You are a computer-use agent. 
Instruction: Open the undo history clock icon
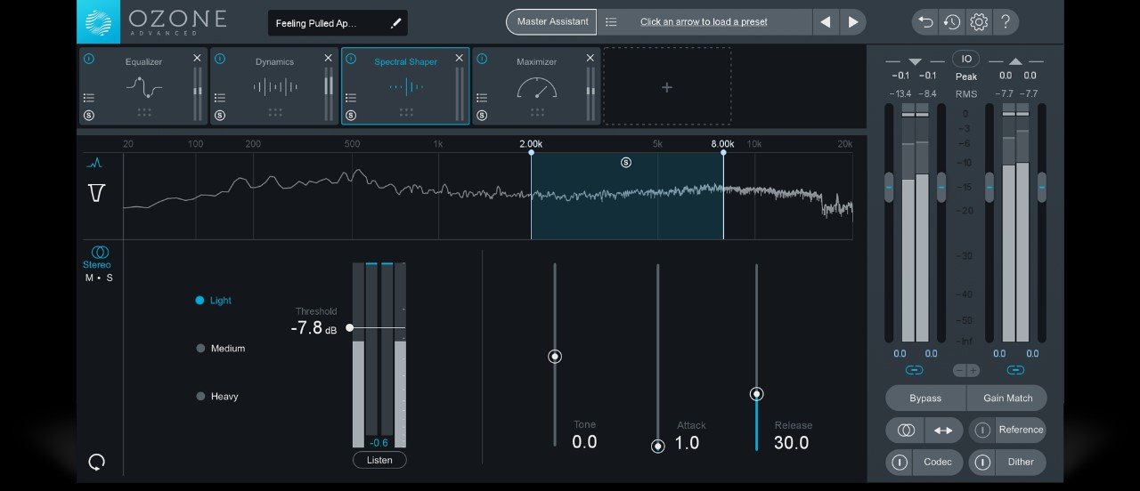(x=952, y=21)
